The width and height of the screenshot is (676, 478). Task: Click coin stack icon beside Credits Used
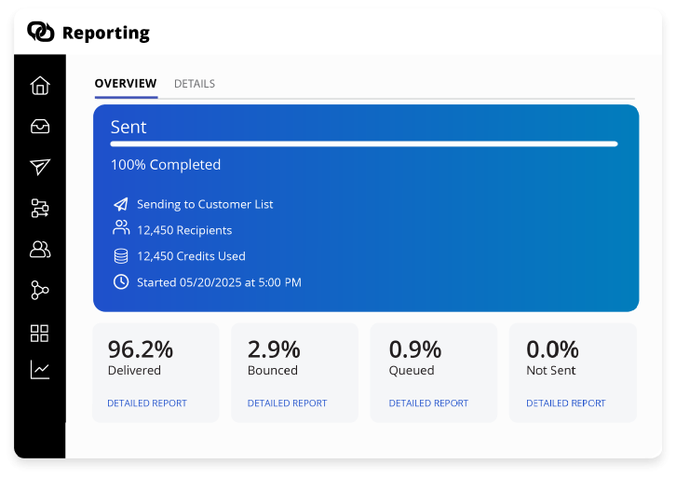coord(121,256)
